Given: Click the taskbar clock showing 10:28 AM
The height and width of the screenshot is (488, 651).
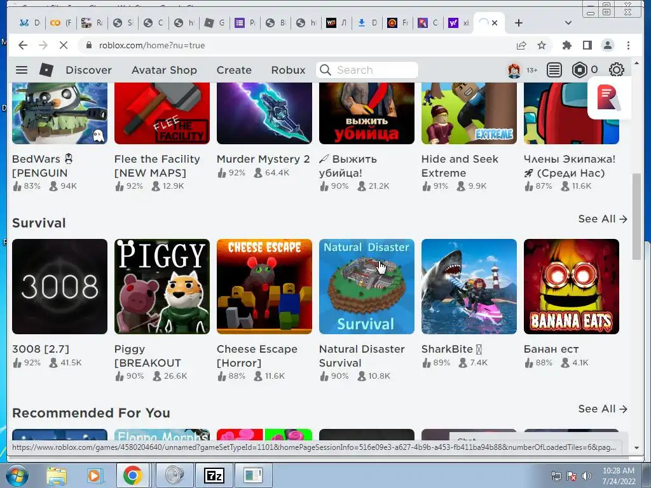Looking at the screenshot, I should pyautogui.click(x=618, y=471).
